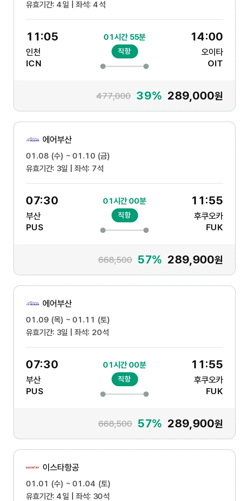Click the 39% discount label
This screenshot has width=249, height=501.
(149, 96)
